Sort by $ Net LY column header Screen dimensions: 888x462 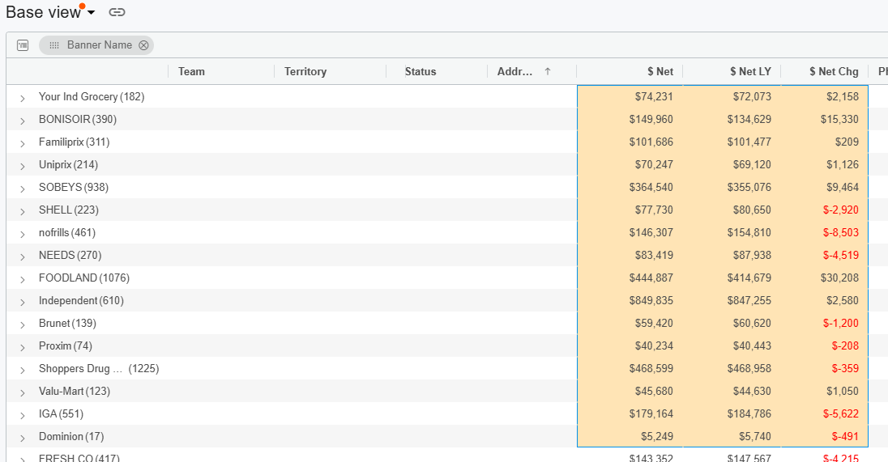(750, 72)
